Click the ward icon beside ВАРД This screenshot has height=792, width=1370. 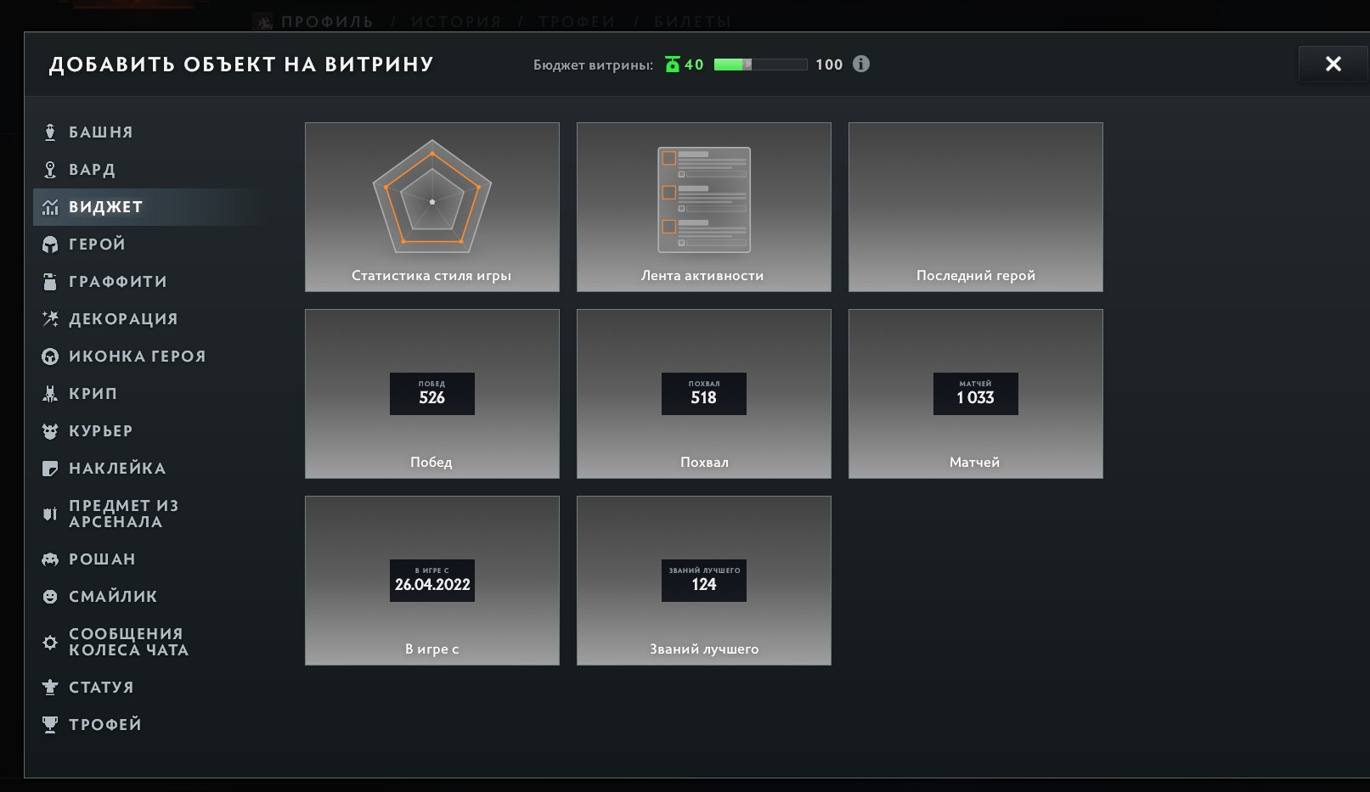pyautogui.click(x=50, y=170)
